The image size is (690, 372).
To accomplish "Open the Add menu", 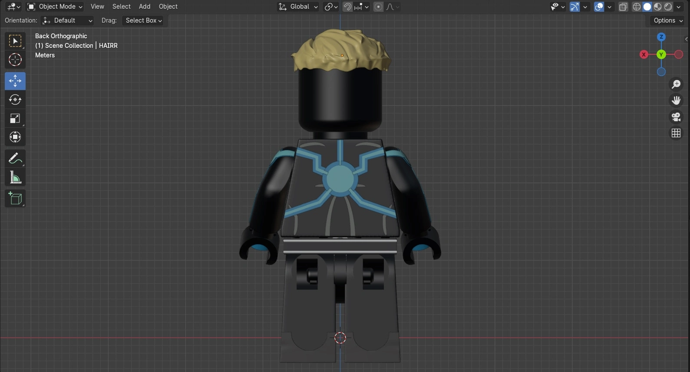I will [145, 7].
